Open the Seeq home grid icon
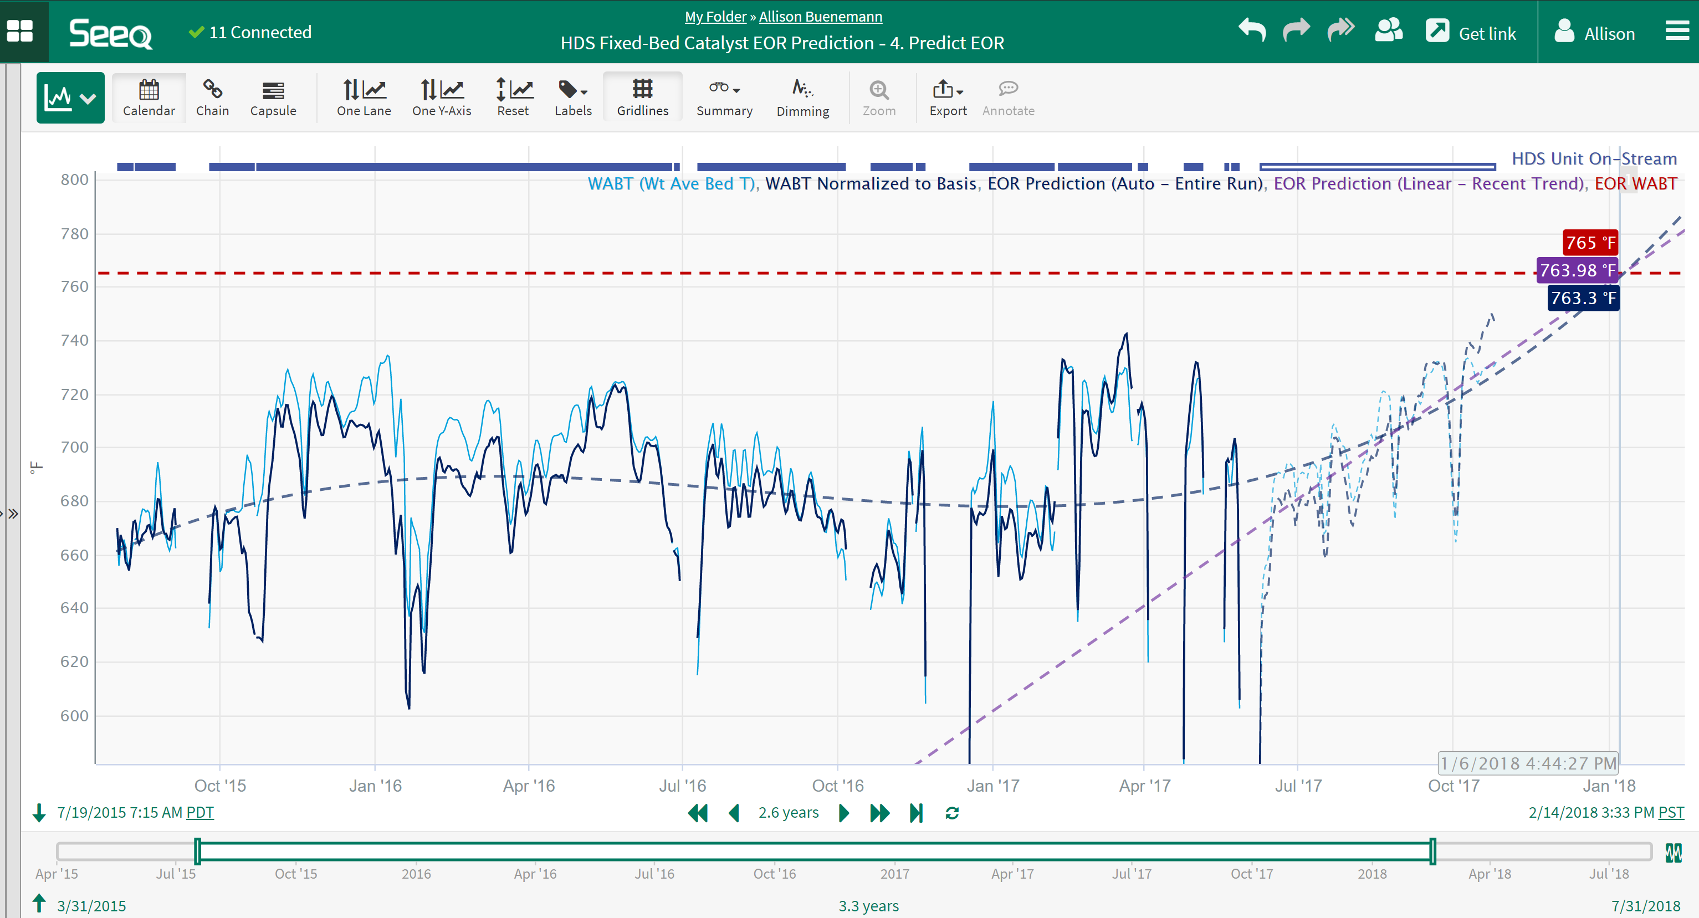Image resolution: width=1699 pixels, height=918 pixels. [20, 31]
